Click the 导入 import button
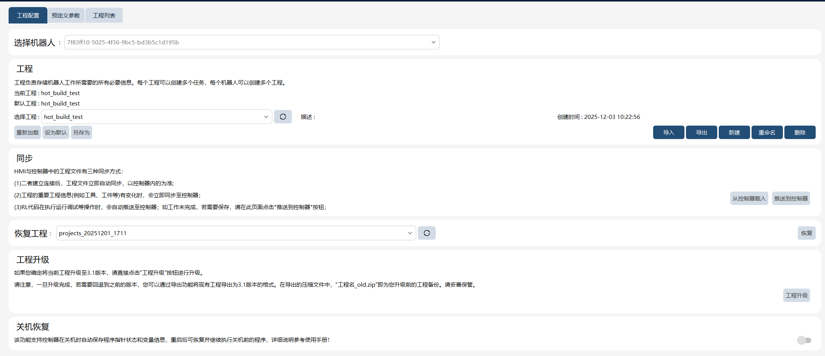825x356 pixels. [669, 132]
